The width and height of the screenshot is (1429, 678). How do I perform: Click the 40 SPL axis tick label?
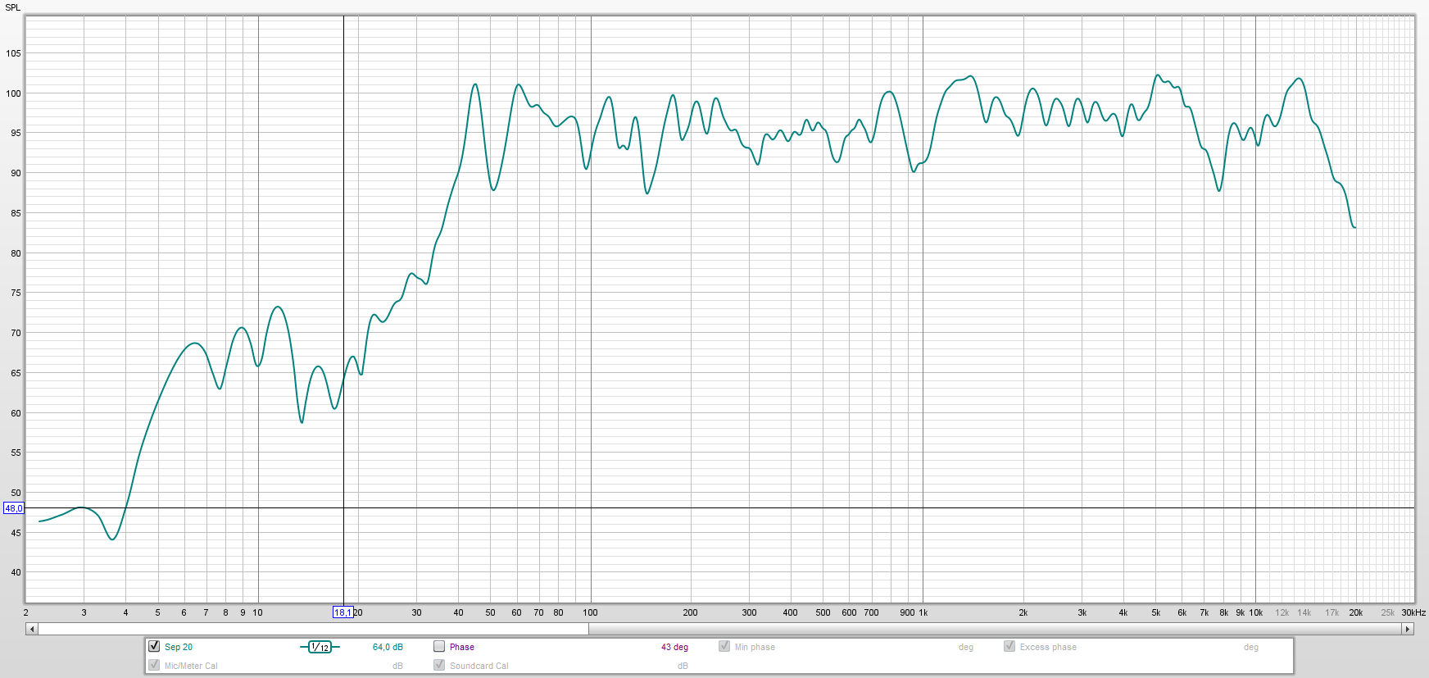[16, 572]
